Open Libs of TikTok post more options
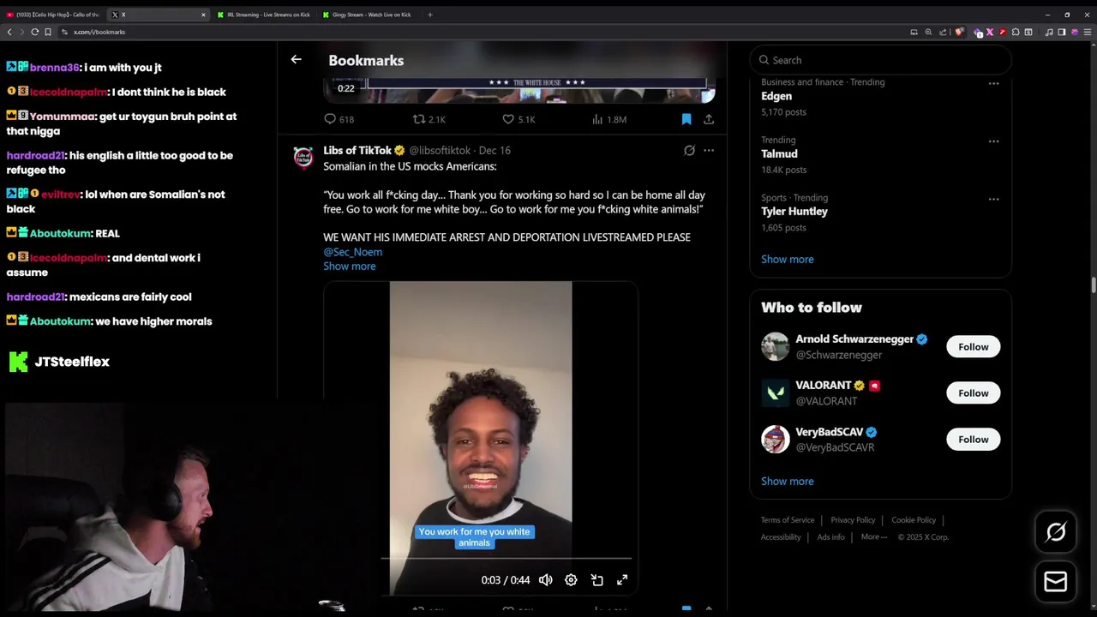 tap(709, 151)
